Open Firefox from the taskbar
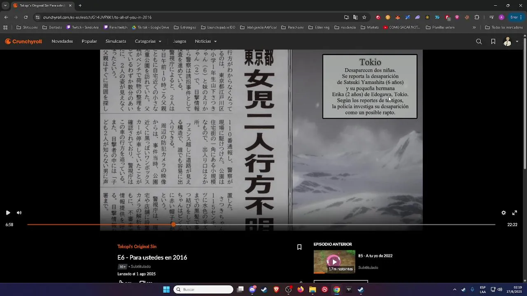This screenshot has width=527, height=296. (301, 289)
